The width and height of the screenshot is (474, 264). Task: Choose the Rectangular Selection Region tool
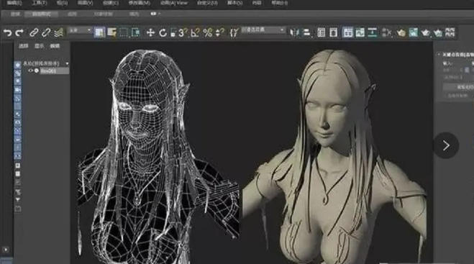pos(124,32)
